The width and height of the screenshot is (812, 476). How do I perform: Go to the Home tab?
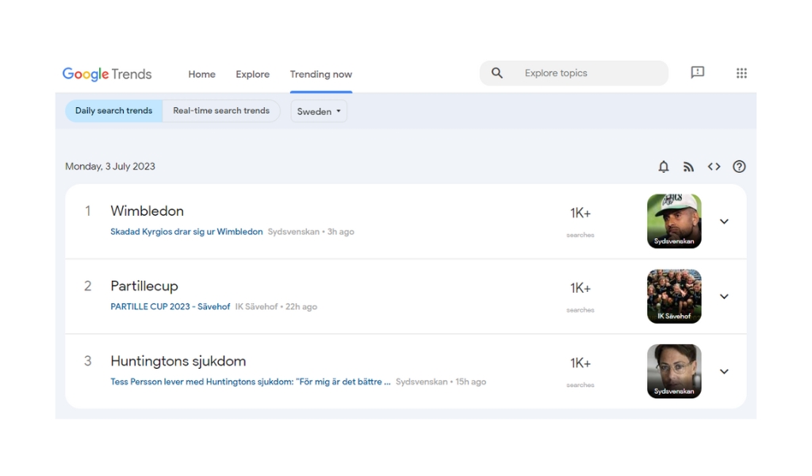click(x=201, y=74)
